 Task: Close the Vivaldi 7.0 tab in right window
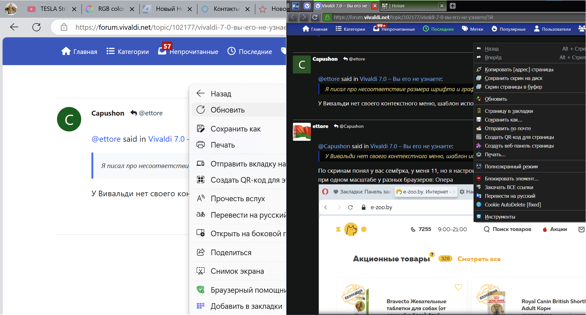click(x=375, y=6)
